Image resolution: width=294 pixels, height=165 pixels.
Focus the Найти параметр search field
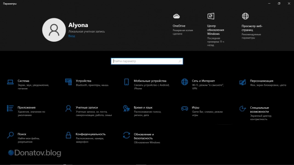tap(147, 61)
